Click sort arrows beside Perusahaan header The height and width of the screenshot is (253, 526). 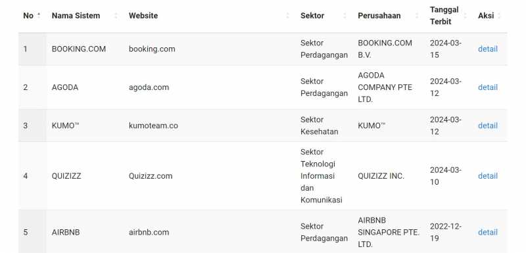(417, 15)
